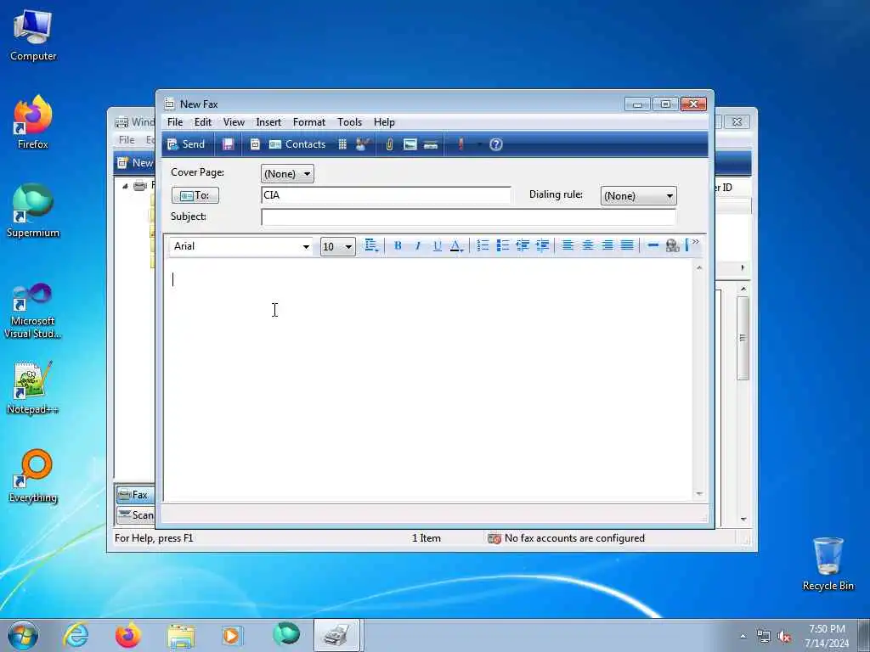870x652 pixels.
Task: Apply bulleted list formatting
Action: pos(503,245)
